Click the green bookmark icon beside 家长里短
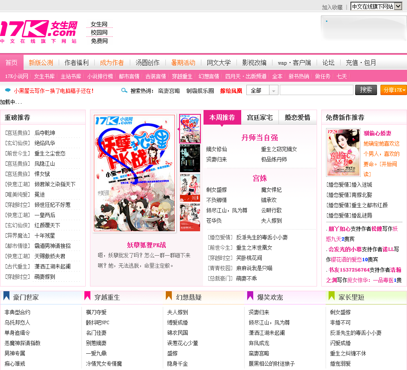407x370 pixels. pos(332,296)
